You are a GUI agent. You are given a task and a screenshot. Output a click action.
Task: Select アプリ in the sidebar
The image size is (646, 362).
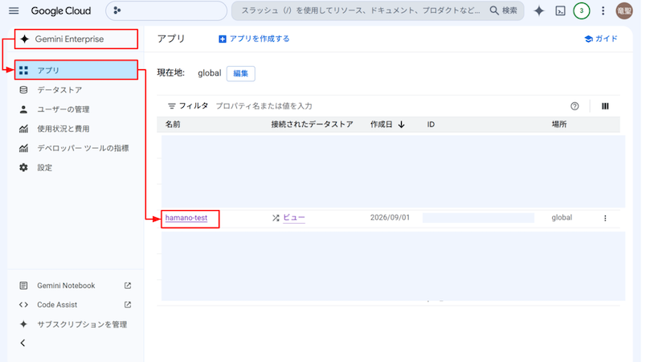76,70
